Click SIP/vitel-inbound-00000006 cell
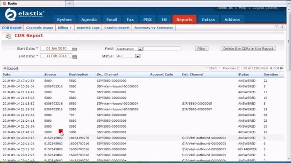 click(x=117, y=109)
